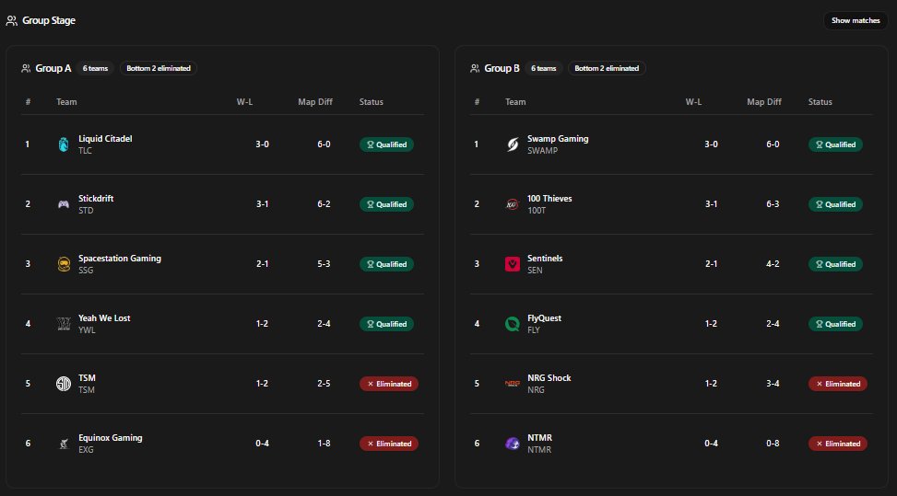
Task: Click the Liquid Citadel team logo
Action: [64, 144]
